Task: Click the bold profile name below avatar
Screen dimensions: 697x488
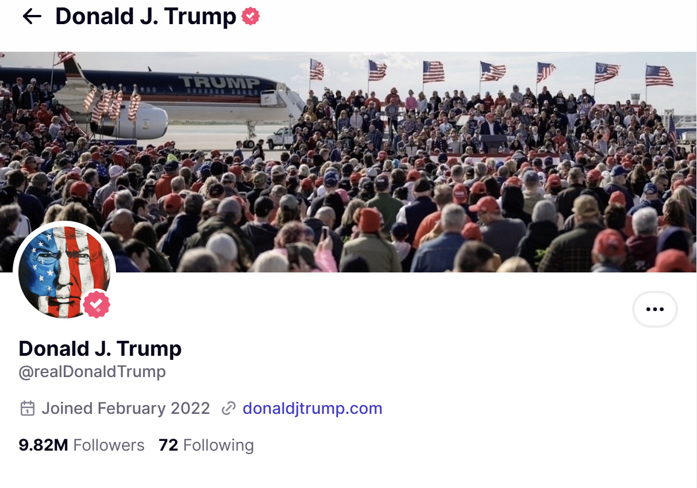Action: [100, 348]
